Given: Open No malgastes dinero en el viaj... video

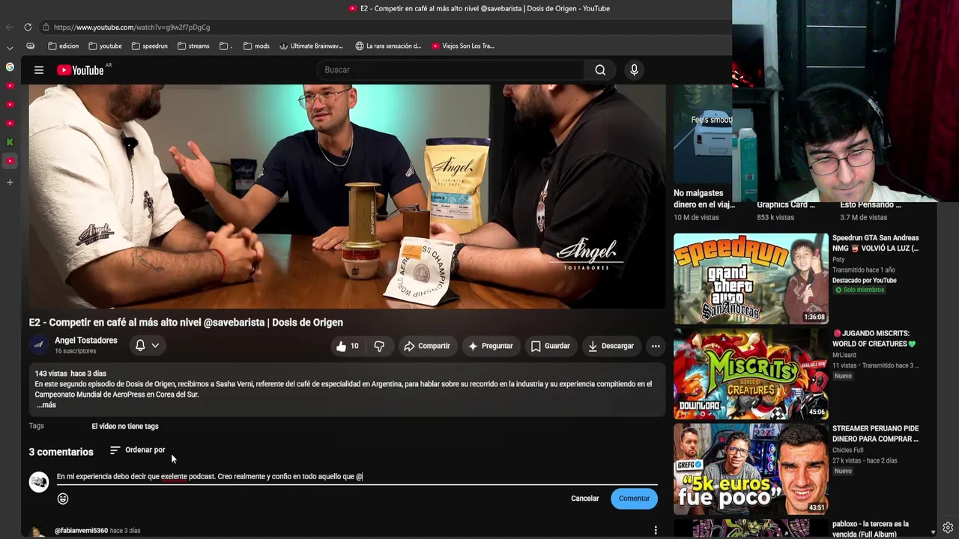Looking at the screenshot, I should coord(704,198).
